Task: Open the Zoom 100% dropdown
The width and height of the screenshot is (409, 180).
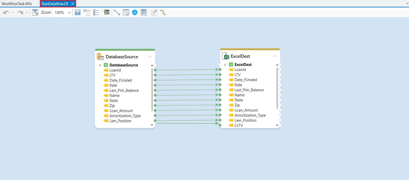Action: (69, 13)
